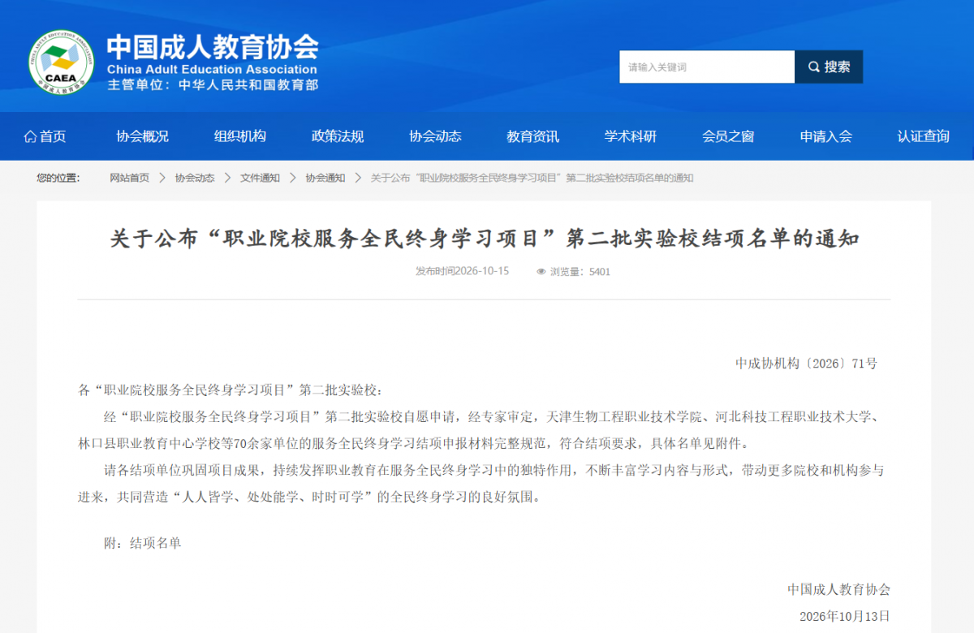Open the 组织机构 menu
This screenshot has width=974, height=633.
click(x=240, y=136)
